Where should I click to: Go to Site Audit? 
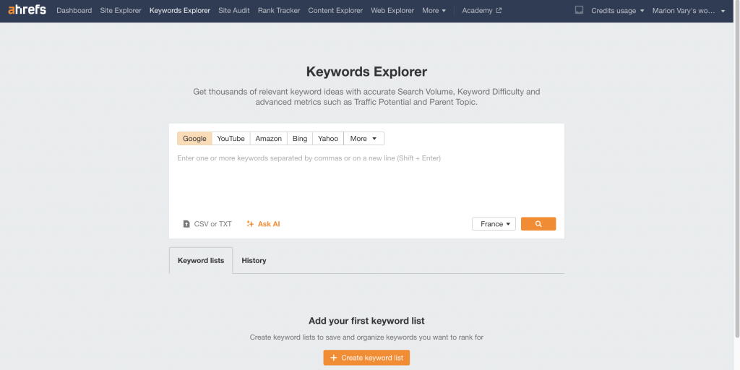coord(234,10)
